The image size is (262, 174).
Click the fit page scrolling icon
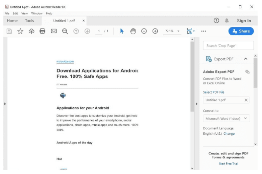click(189, 31)
